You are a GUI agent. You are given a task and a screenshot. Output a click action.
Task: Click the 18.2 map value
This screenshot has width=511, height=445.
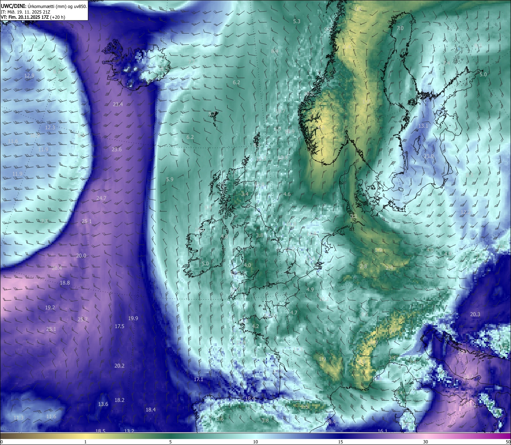tap(119, 400)
